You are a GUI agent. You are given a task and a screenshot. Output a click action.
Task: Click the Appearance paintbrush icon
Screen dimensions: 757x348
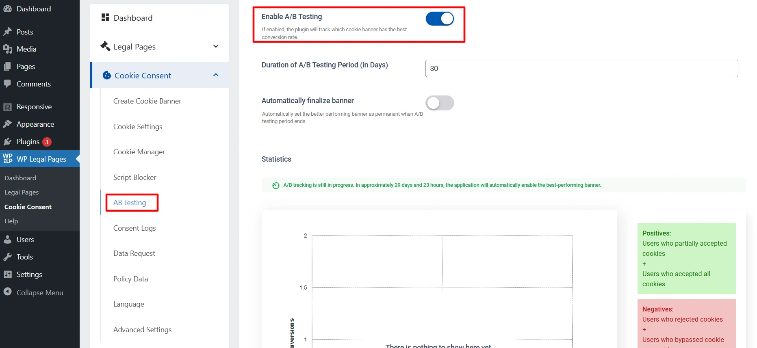tap(7, 124)
